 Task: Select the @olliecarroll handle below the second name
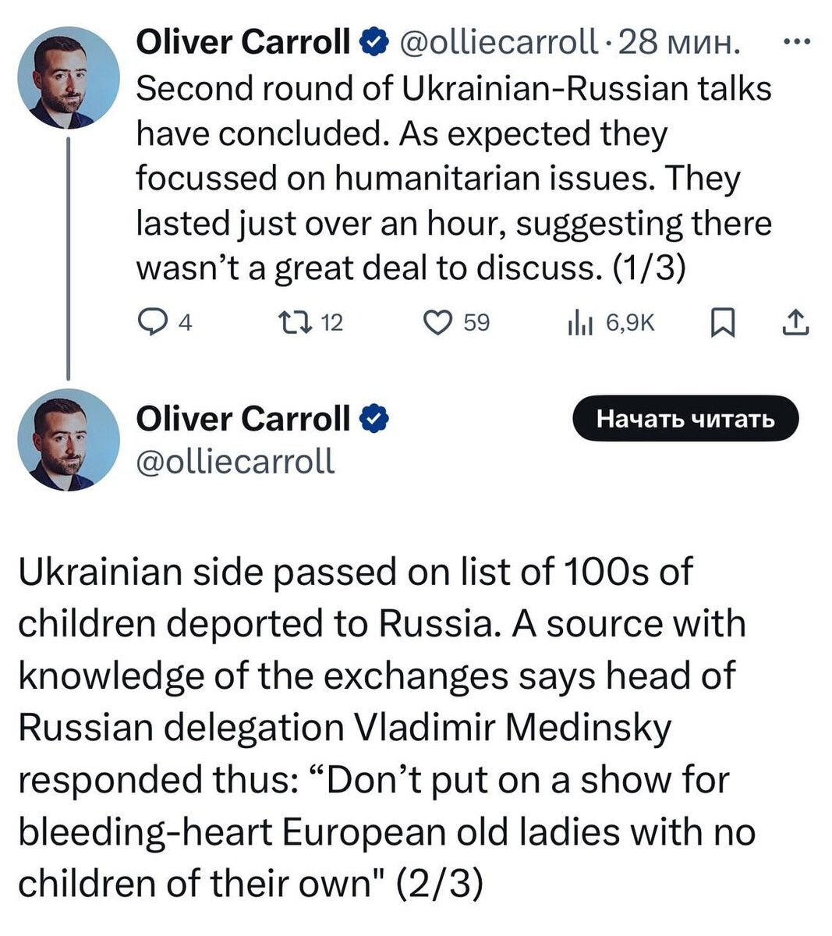pyautogui.click(x=236, y=460)
